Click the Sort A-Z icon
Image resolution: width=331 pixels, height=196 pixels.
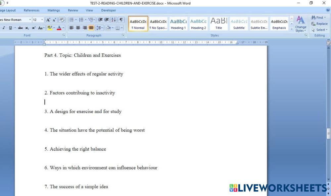[x=114, y=20]
